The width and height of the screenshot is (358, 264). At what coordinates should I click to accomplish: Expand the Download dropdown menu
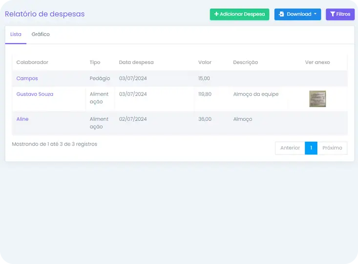tap(297, 14)
